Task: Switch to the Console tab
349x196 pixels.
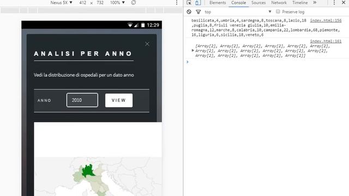Action: [x=238, y=3]
